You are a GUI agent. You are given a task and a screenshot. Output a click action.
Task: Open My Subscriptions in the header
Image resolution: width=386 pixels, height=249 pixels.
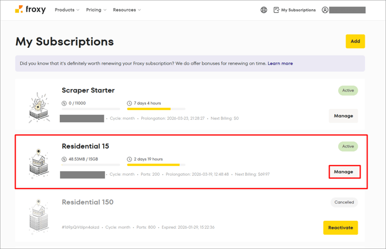[294, 10]
